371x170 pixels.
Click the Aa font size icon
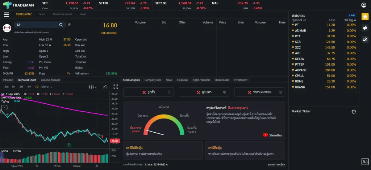click(365, 162)
